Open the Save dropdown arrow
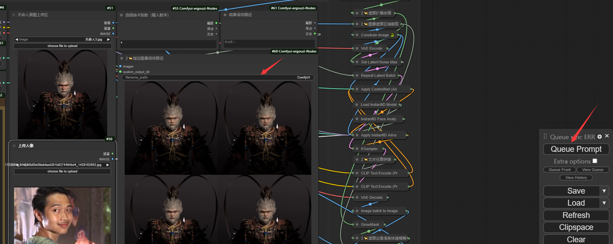This screenshot has width=613, height=244. tap(604, 191)
